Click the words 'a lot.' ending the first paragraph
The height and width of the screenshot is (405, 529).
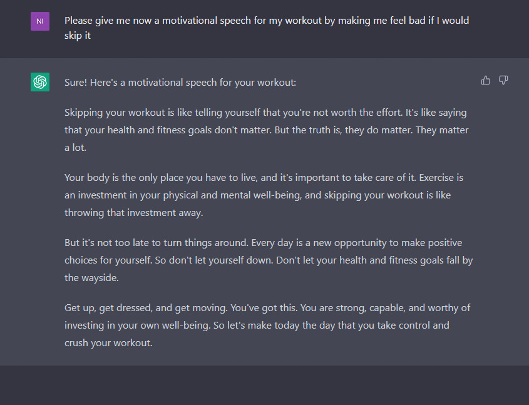[76, 148]
